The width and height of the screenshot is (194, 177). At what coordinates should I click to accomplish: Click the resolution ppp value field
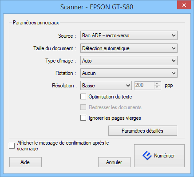tap(144, 86)
